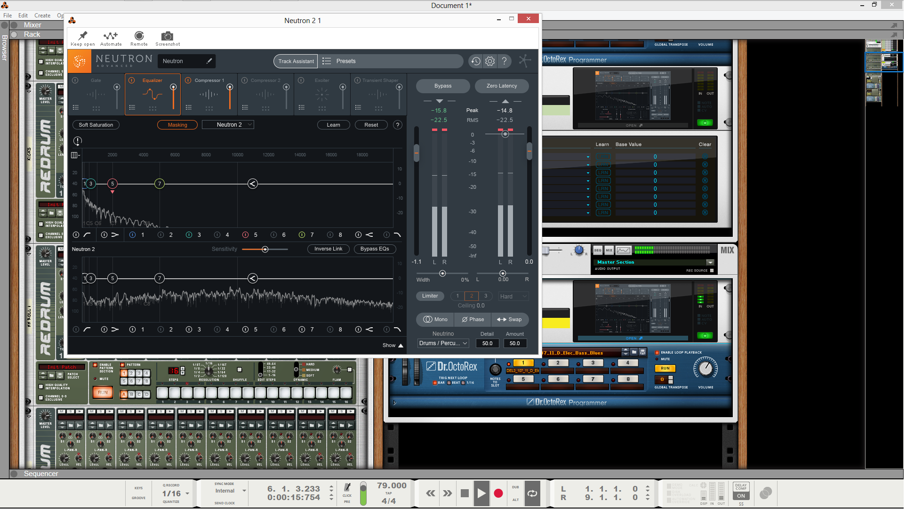Open the Mixer panel header
914x517 pixels.
[x=32, y=25]
